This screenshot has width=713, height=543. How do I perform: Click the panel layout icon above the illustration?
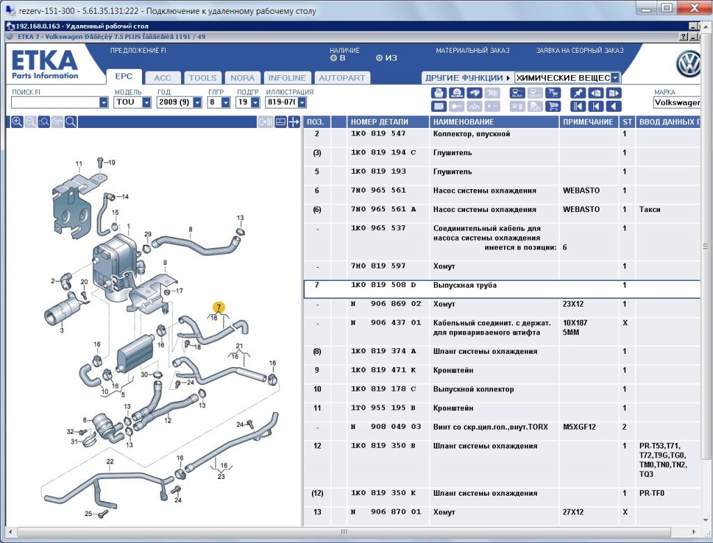pos(281,122)
